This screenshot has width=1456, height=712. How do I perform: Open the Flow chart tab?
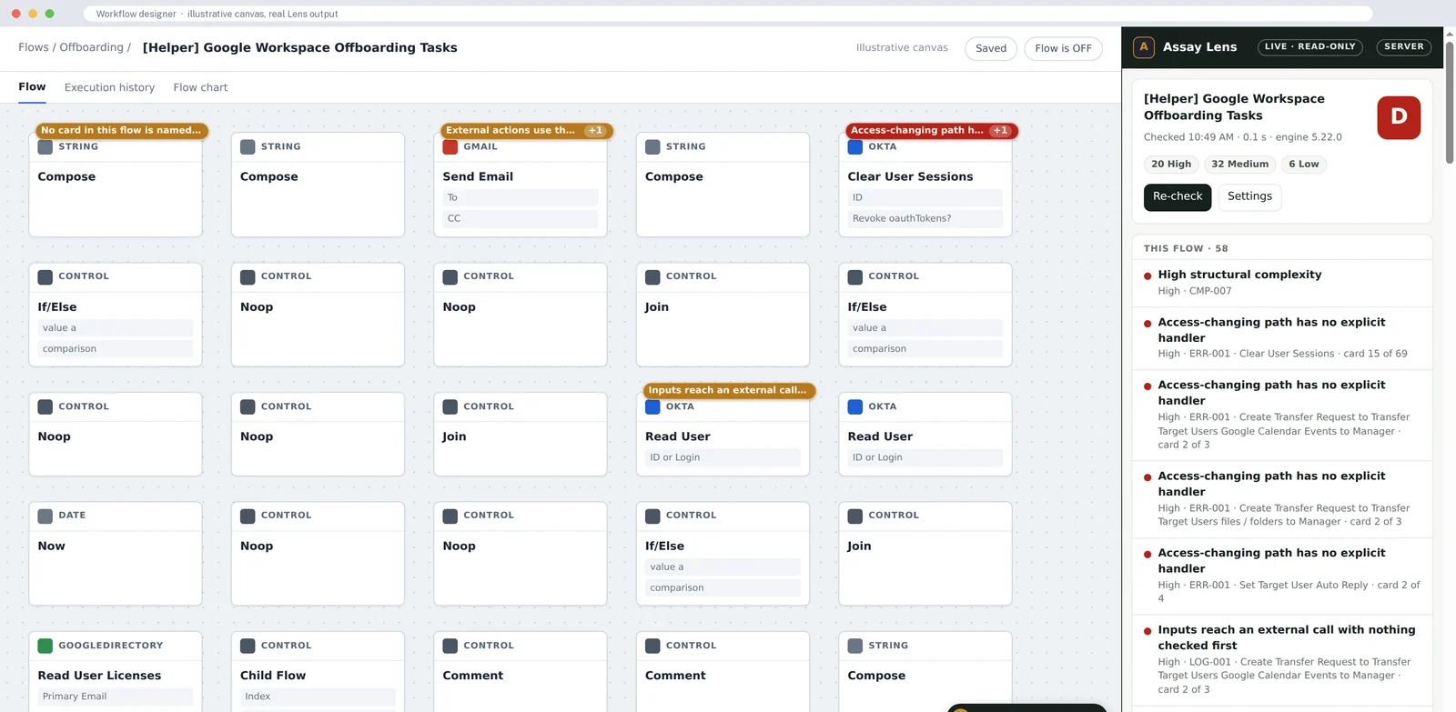coord(200,88)
